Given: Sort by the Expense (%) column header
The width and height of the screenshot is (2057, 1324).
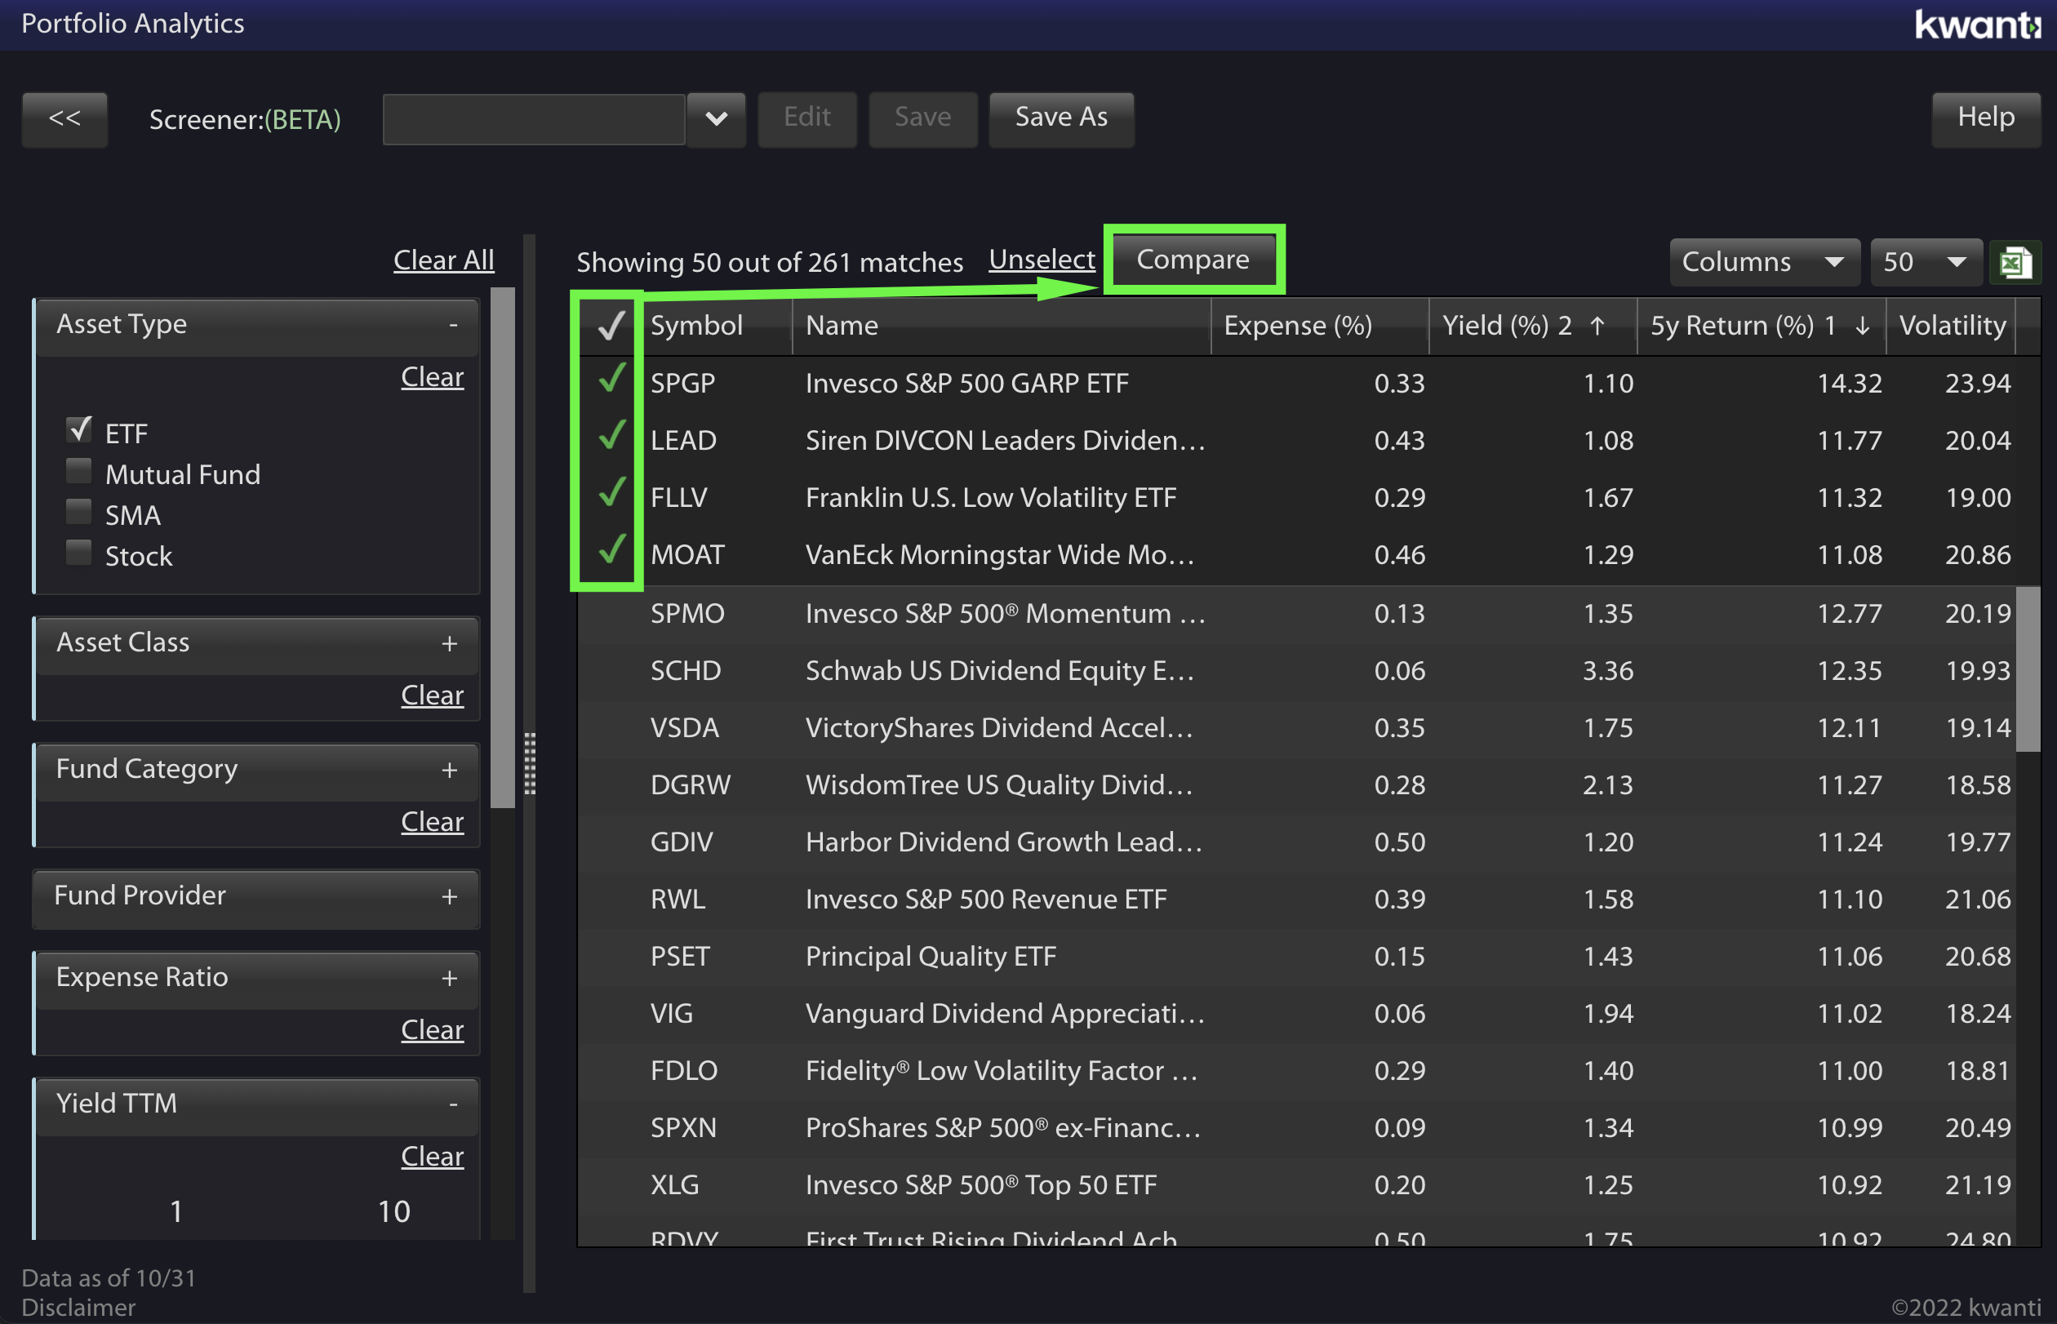Looking at the screenshot, I should coord(1319,326).
